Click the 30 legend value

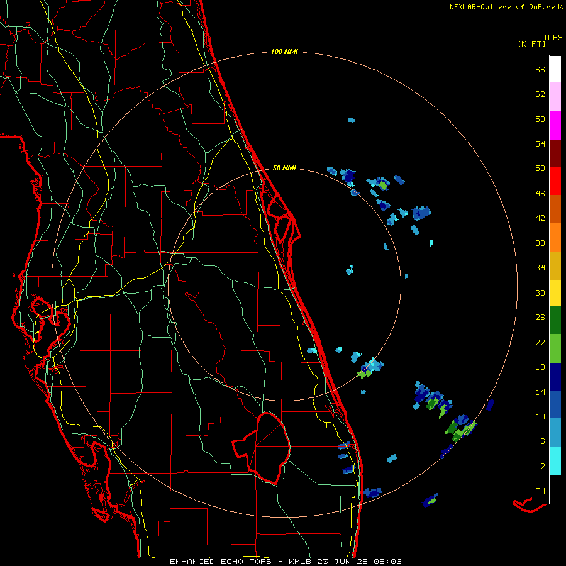coord(540,292)
